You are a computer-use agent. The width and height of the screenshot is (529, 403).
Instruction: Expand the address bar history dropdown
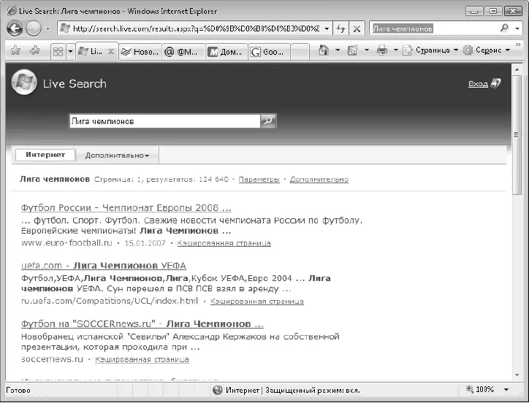[327, 28]
